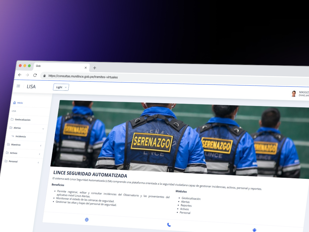
Task: Reload the page with the refresh icon
Action: click(35, 75)
